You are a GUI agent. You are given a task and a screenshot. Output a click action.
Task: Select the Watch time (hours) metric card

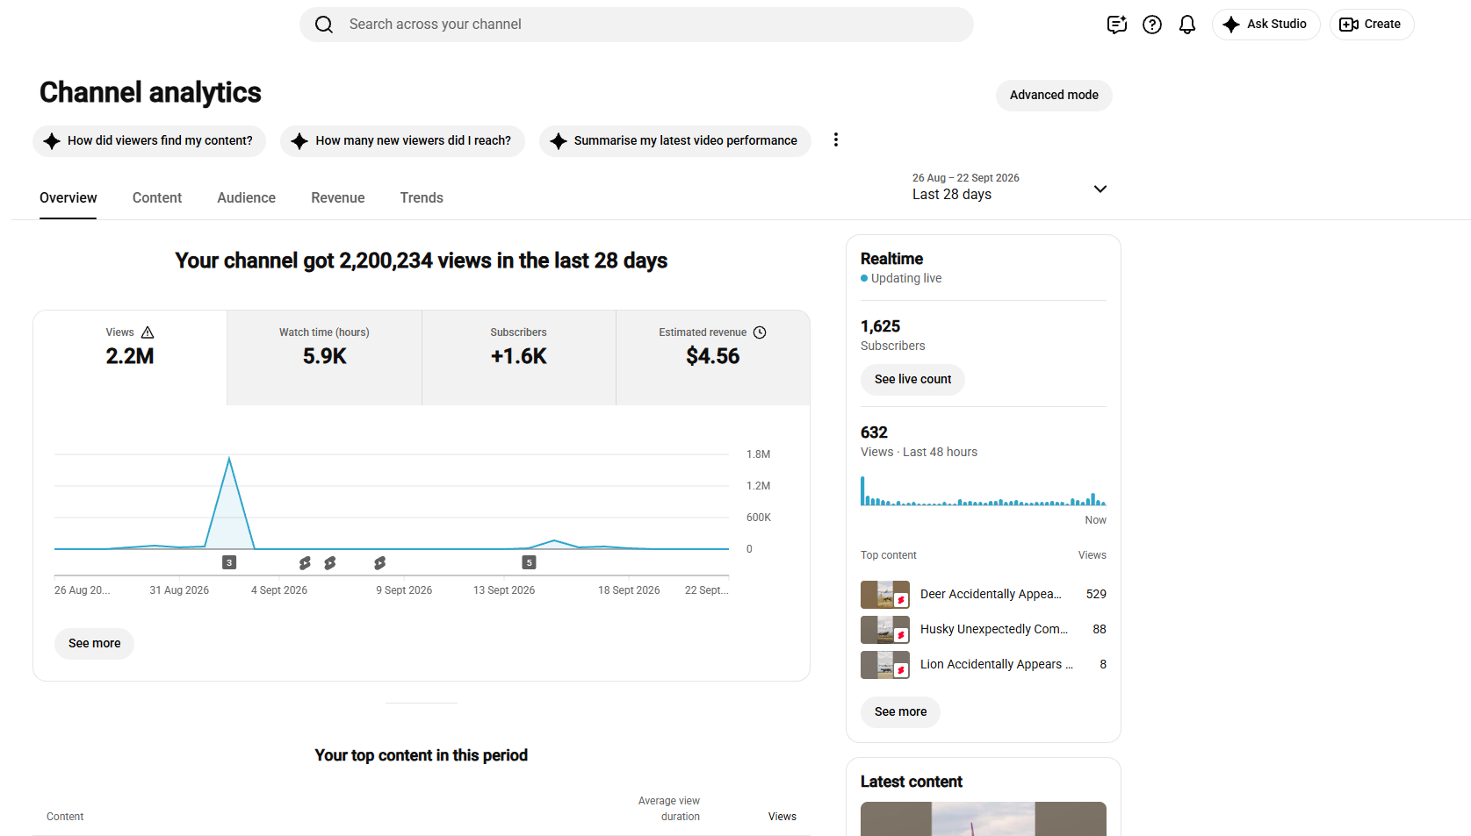click(324, 358)
